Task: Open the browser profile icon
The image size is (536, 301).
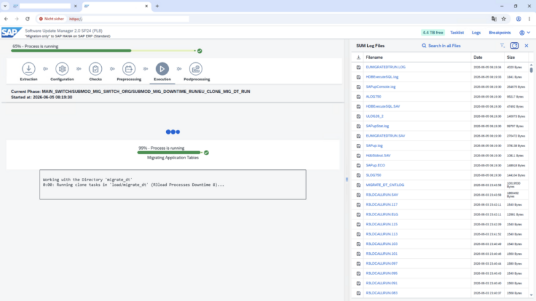Action: coord(519,19)
